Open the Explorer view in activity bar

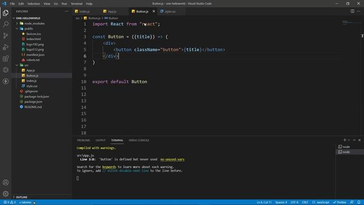(x=6, y=13)
